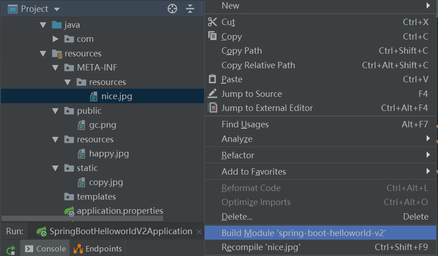The width and height of the screenshot is (438, 256).
Task: Expand the com package folder
Action: (x=55, y=39)
